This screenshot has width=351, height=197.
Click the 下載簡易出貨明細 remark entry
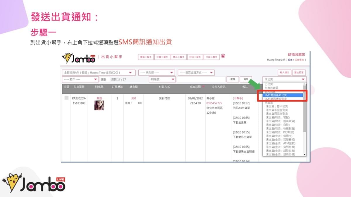pyautogui.click(x=244, y=152)
